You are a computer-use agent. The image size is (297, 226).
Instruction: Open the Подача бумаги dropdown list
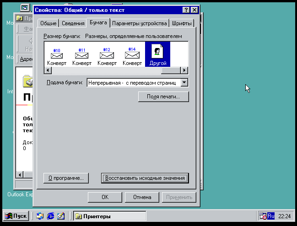(x=184, y=83)
